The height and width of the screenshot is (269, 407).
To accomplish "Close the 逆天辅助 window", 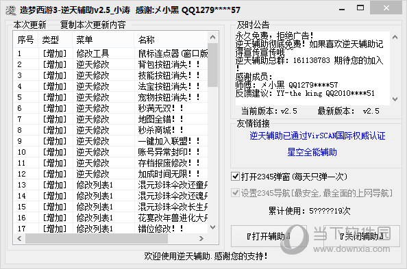I will 386,8.
